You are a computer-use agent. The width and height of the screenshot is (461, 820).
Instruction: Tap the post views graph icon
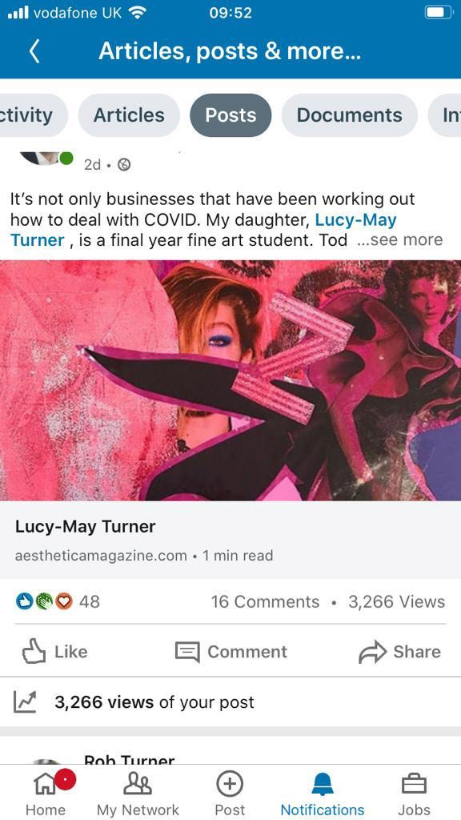click(26, 701)
